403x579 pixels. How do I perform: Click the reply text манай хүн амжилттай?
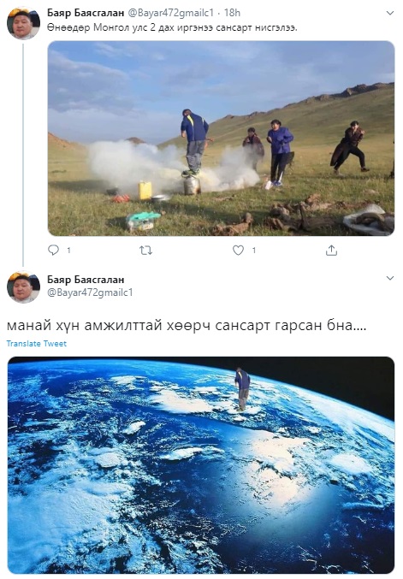pos(187,326)
